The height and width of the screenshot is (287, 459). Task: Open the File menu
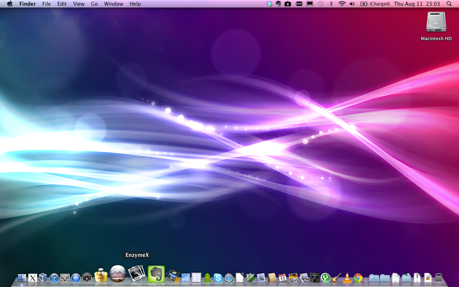tap(46, 4)
